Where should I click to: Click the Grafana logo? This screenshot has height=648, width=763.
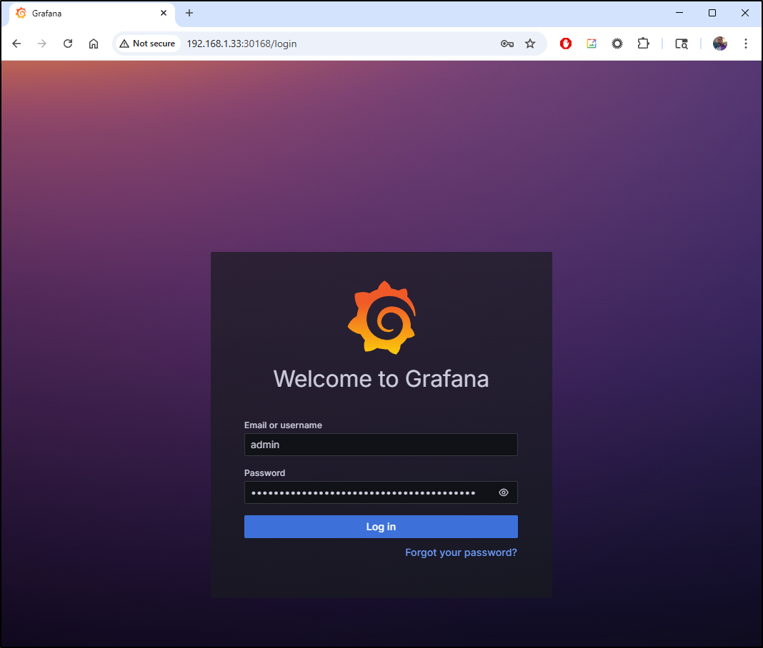[x=381, y=318]
